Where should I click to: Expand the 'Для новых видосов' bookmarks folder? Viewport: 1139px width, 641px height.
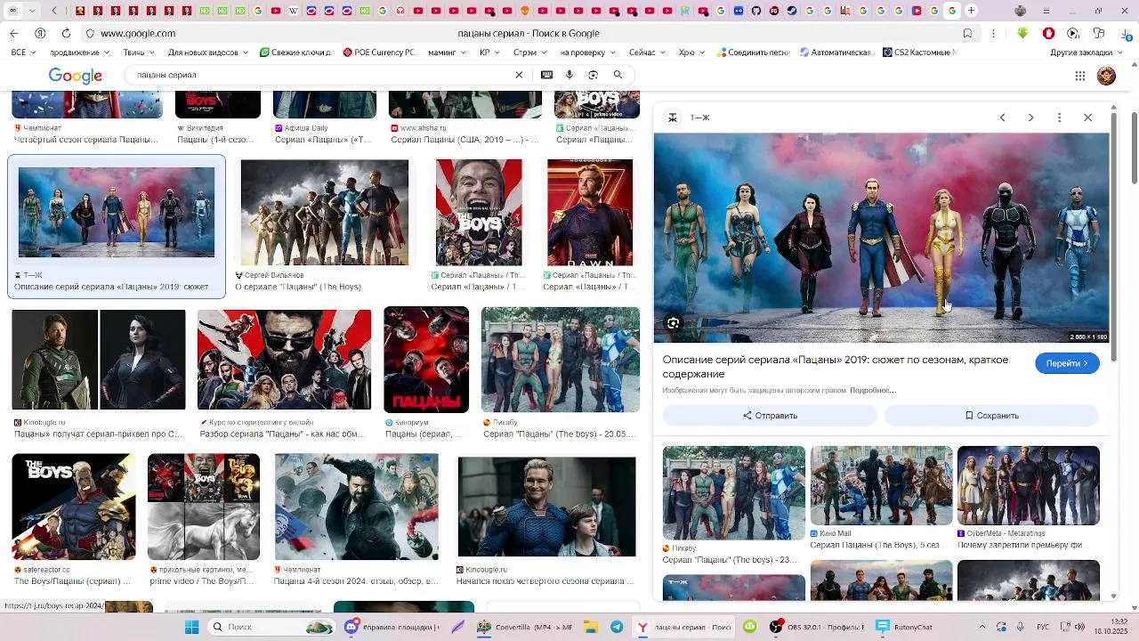pyautogui.click(x=208, y=53)
